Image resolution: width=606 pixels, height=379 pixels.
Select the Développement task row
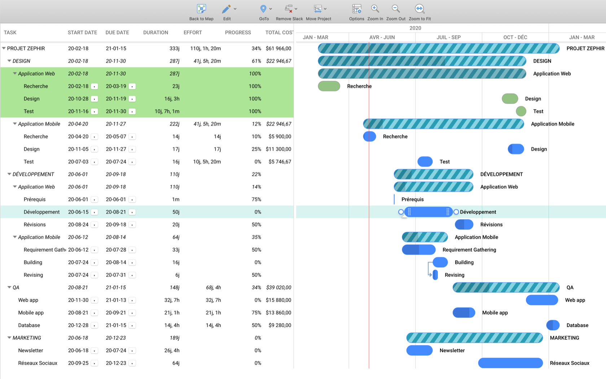[x=42, y=212]
